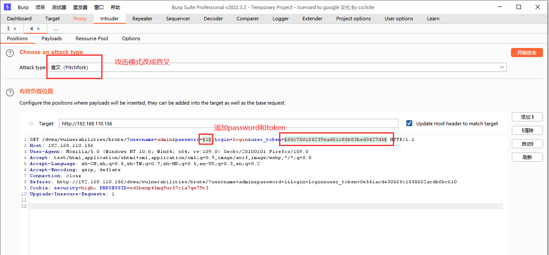Click the 添加 § add marker button
The height and width of the screenshot is (255, 549).
click(x=527, y=117)
